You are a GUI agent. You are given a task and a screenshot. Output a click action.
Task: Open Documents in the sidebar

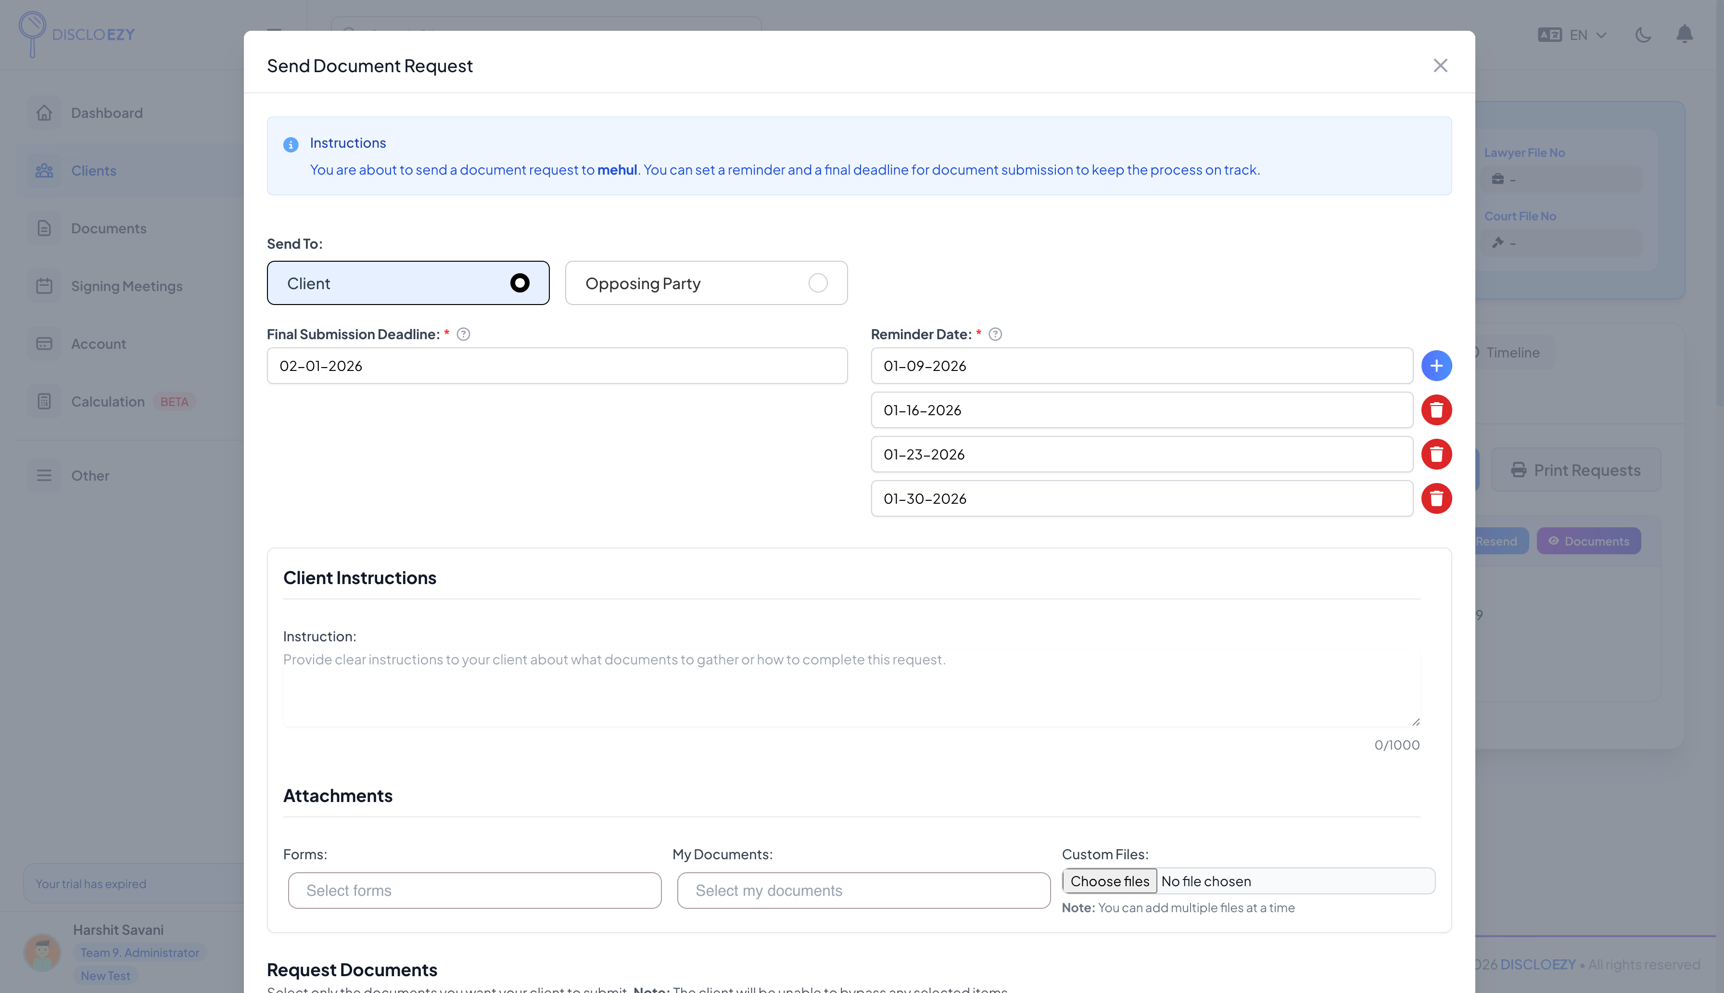pyautogui.click(x=108, y=229)
